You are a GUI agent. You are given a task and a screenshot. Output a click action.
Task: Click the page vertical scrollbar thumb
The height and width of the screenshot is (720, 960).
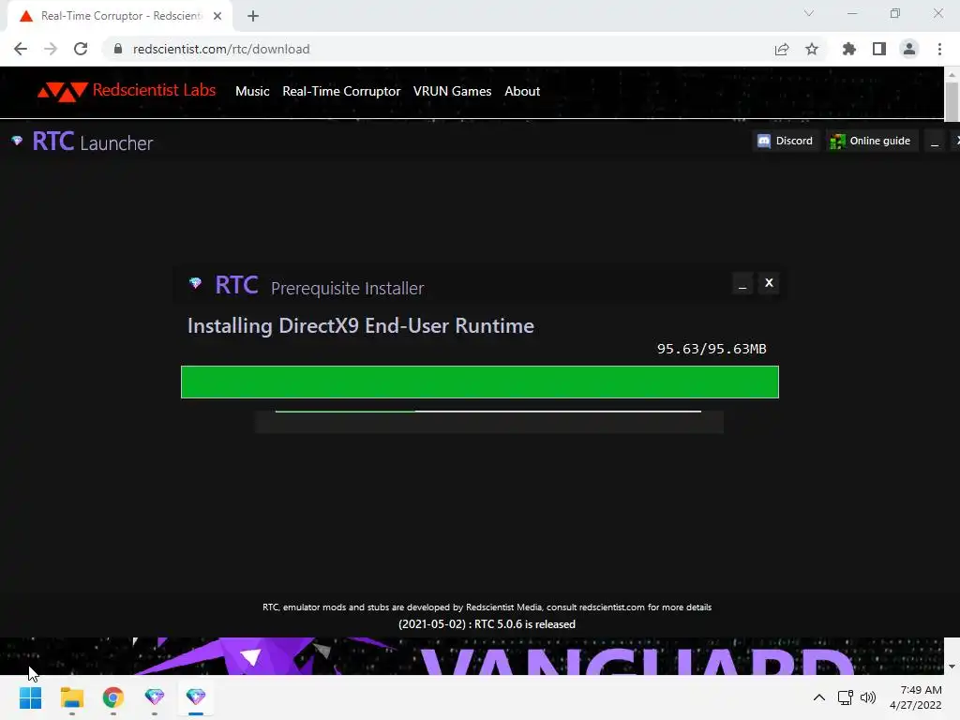click(952, 100)
